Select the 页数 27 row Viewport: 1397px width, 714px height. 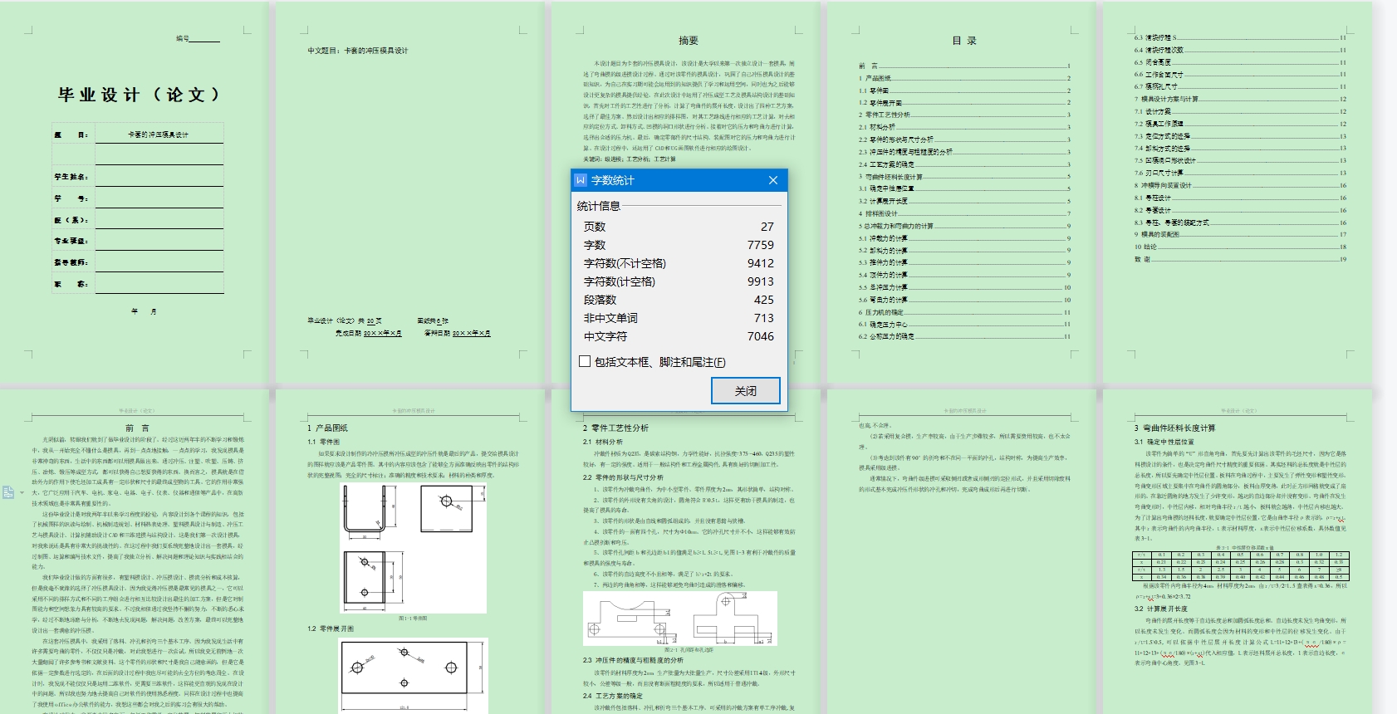click(679, 227)
